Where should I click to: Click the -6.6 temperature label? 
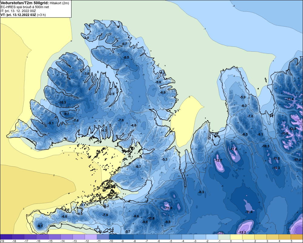(x=64, y=216)
